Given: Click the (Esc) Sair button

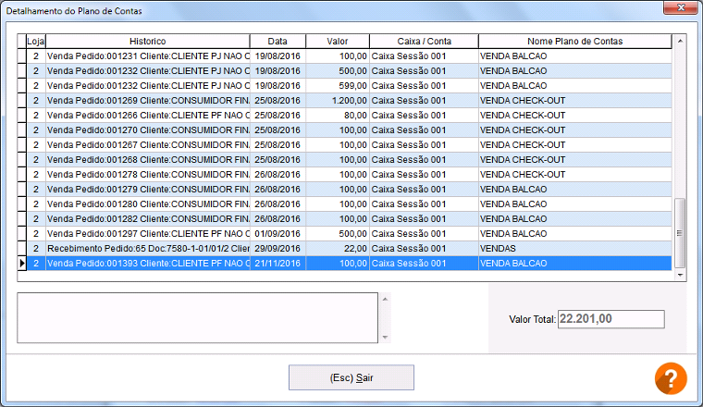Looking at the screenshot, I should (351, 377).
